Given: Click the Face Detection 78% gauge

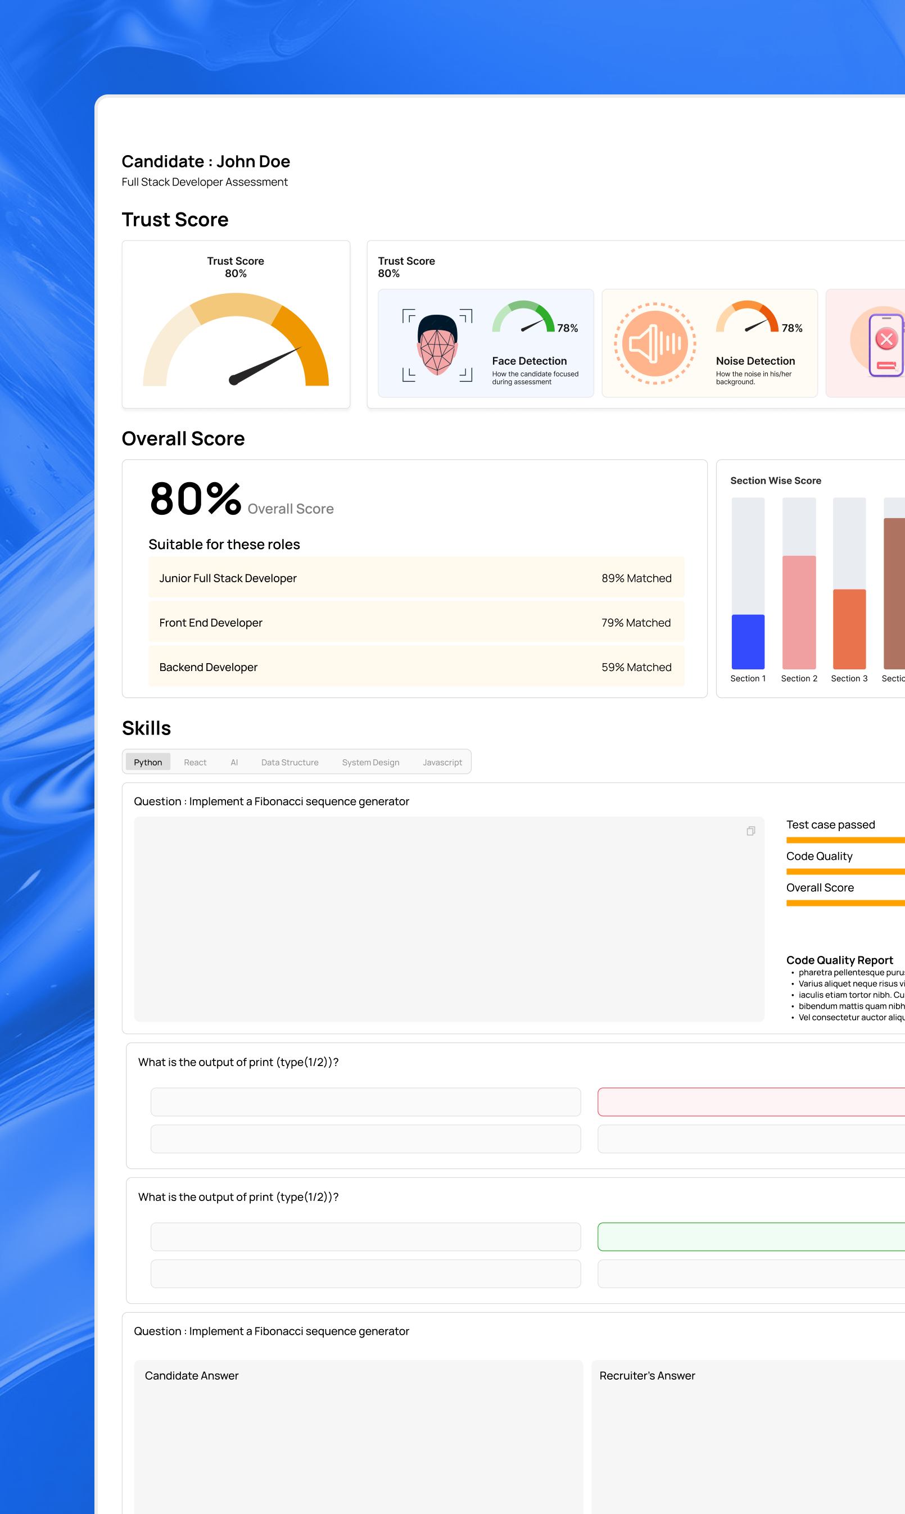Looking at the screenshot, I should pos(524,318).
